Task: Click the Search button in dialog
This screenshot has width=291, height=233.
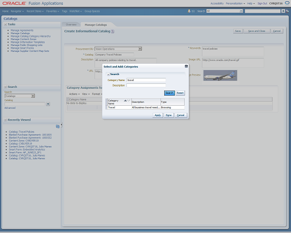Action: point(169,93)
